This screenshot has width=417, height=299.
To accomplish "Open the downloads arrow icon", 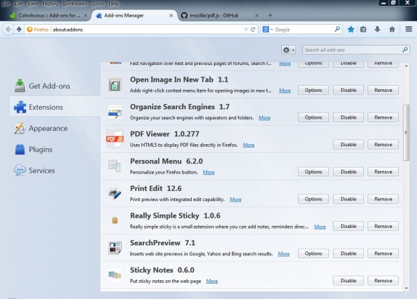I will coord(377,29).
